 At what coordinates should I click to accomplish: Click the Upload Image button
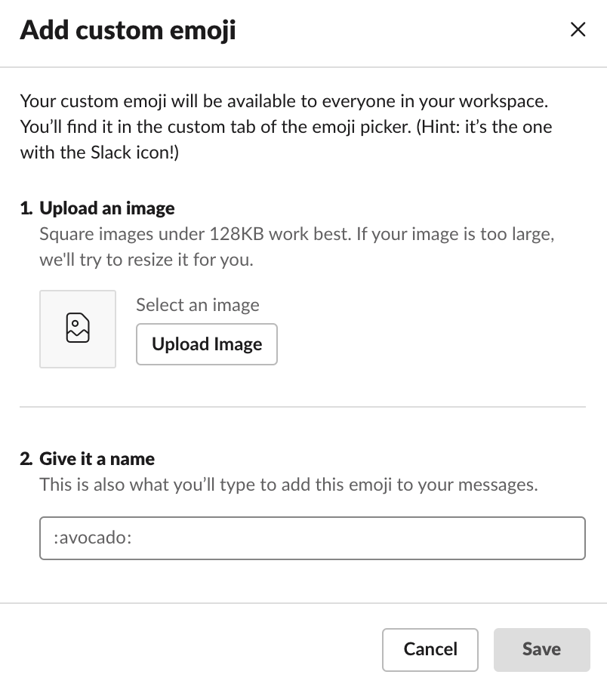(x=206, y=344)
